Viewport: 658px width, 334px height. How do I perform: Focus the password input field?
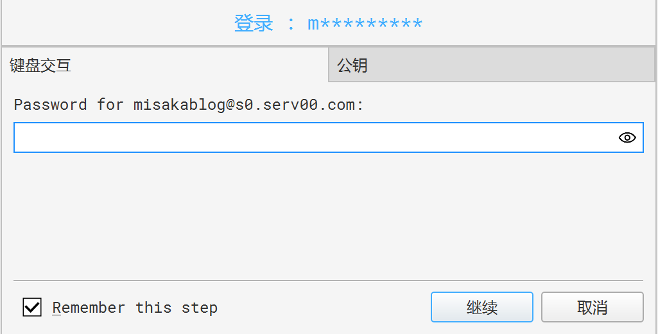(x=315, y=137)
